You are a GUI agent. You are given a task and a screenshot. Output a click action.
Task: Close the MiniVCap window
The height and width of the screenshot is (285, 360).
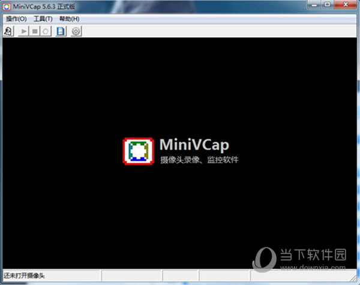(x=346, y=5)
